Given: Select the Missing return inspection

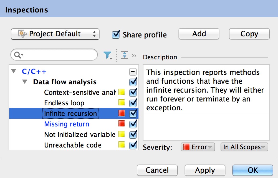Looking at the screenshot, I should tap(67, 124).
